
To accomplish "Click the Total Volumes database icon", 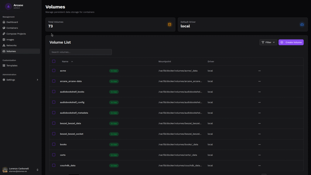I will (169, 25).
